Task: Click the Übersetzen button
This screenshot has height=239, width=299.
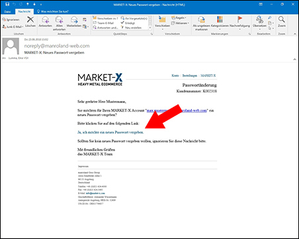Action: (259, 22)
